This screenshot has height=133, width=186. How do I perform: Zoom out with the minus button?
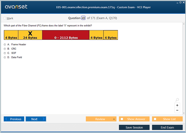click(x=177, y=110)
